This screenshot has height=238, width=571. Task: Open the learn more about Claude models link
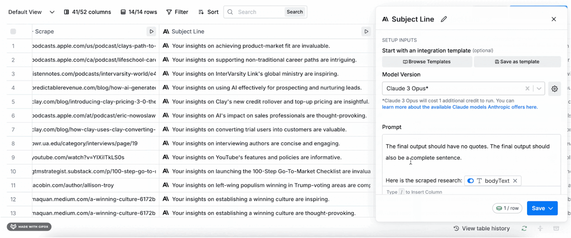460,107
